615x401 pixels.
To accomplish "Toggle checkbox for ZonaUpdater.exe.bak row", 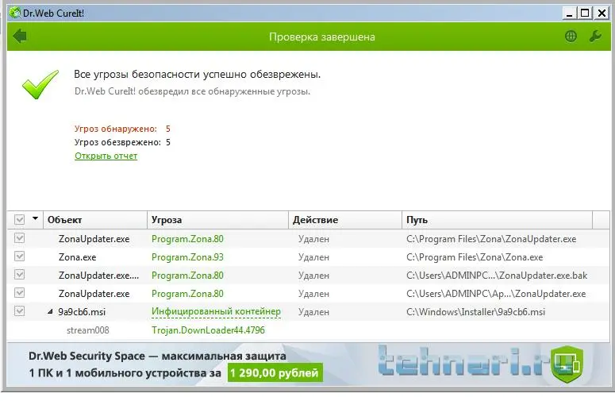I will [x=20, y=275].
